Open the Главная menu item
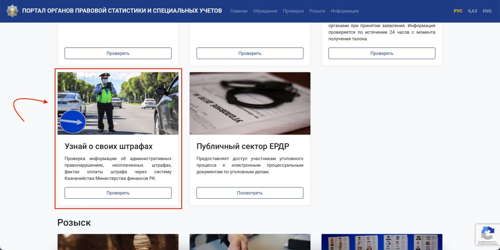The width and height of the screenshot is (500, 250). coord(239,11)
